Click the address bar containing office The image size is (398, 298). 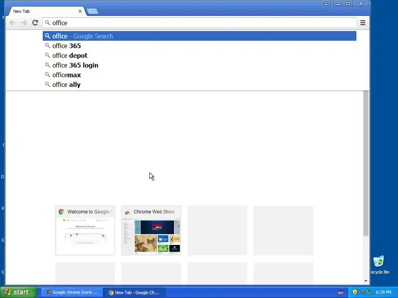[x=199, y=23]
